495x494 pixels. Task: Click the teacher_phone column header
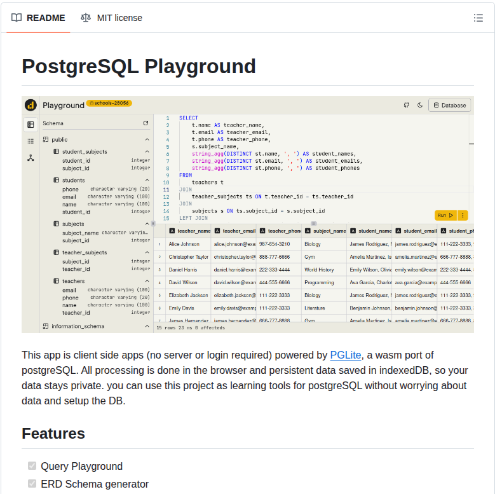279,231
